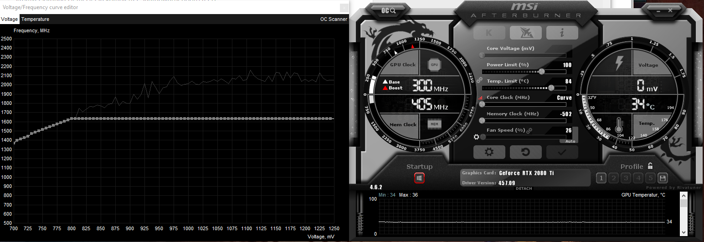Click the GeForce RTX 2080 Ti graphics card name

526,173
